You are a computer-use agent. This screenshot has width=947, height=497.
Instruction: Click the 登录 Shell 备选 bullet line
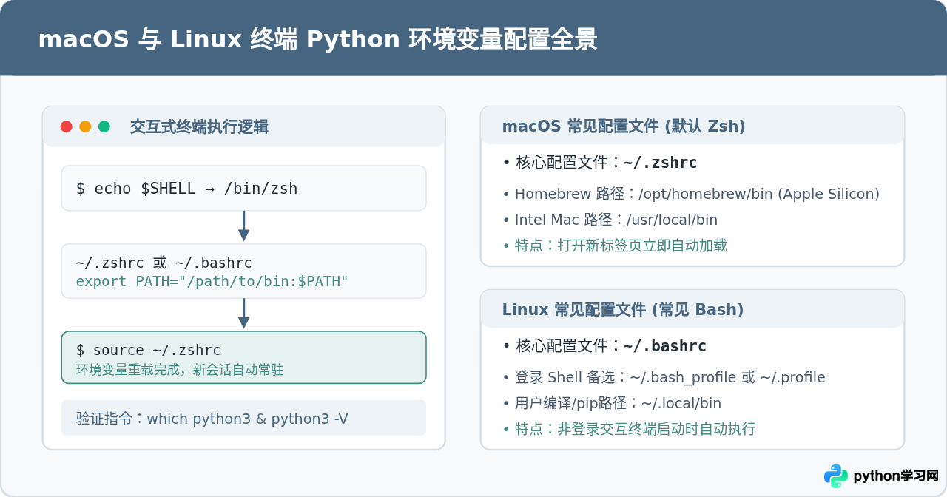pyautogui.click(x=664, y=377)
